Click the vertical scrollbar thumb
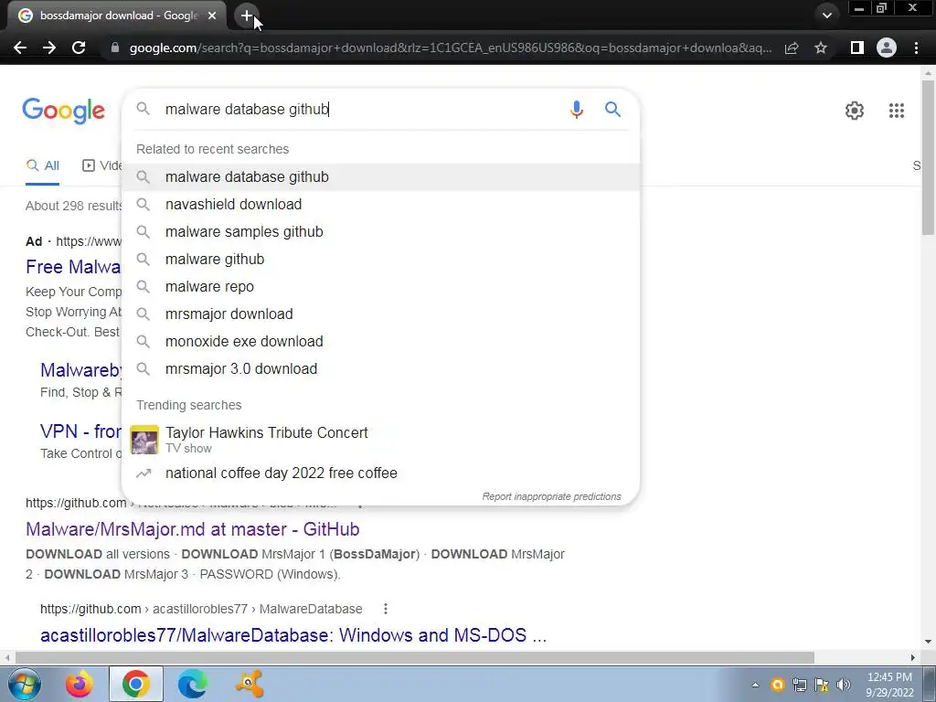Image resolution: width=936 pixels, height=702 pixels. 928,156
